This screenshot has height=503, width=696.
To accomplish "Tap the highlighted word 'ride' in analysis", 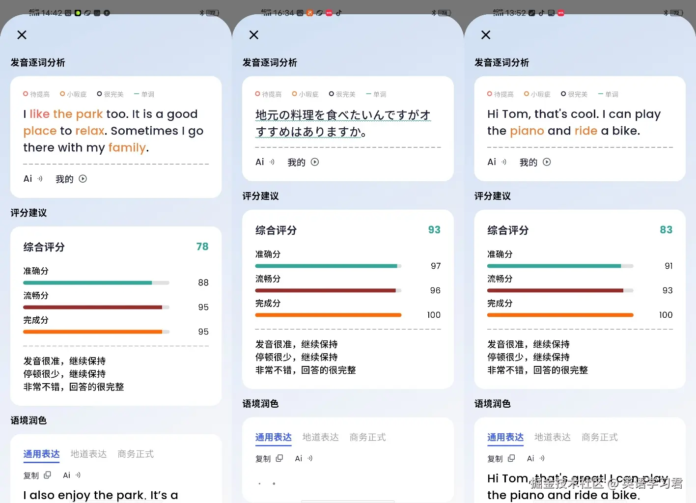I will tap(585, 131).
